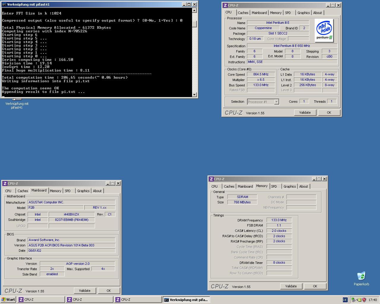Click the CPU-Z Z icon in the Memory window title bar
The height and width of the screenshot is (304, 380).
211,179
